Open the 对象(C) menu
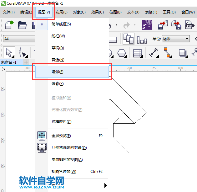The width and height of the screenshot is (197, 192). pos(79,12)
